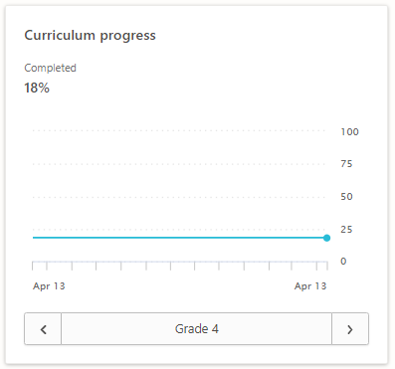Click the 75 percent dotted gridline
The image size is (395, 369).
pos(179,164)
